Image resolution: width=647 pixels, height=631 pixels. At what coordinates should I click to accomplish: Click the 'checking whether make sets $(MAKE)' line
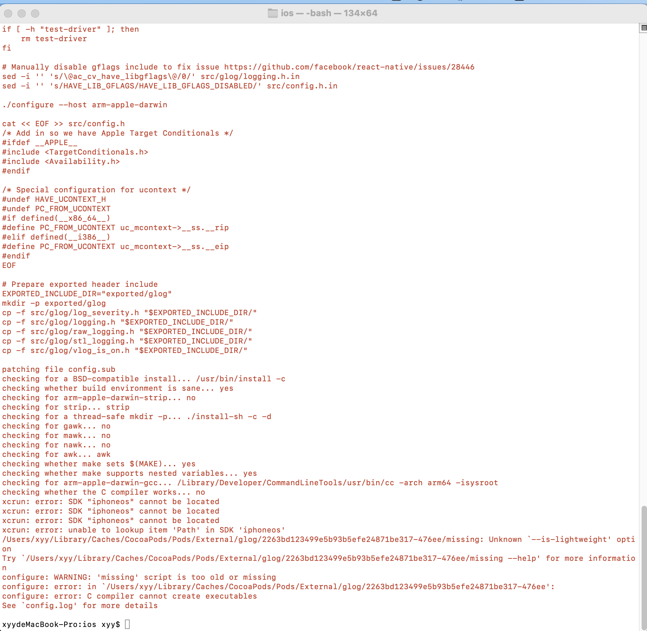(x=99, y=464)
